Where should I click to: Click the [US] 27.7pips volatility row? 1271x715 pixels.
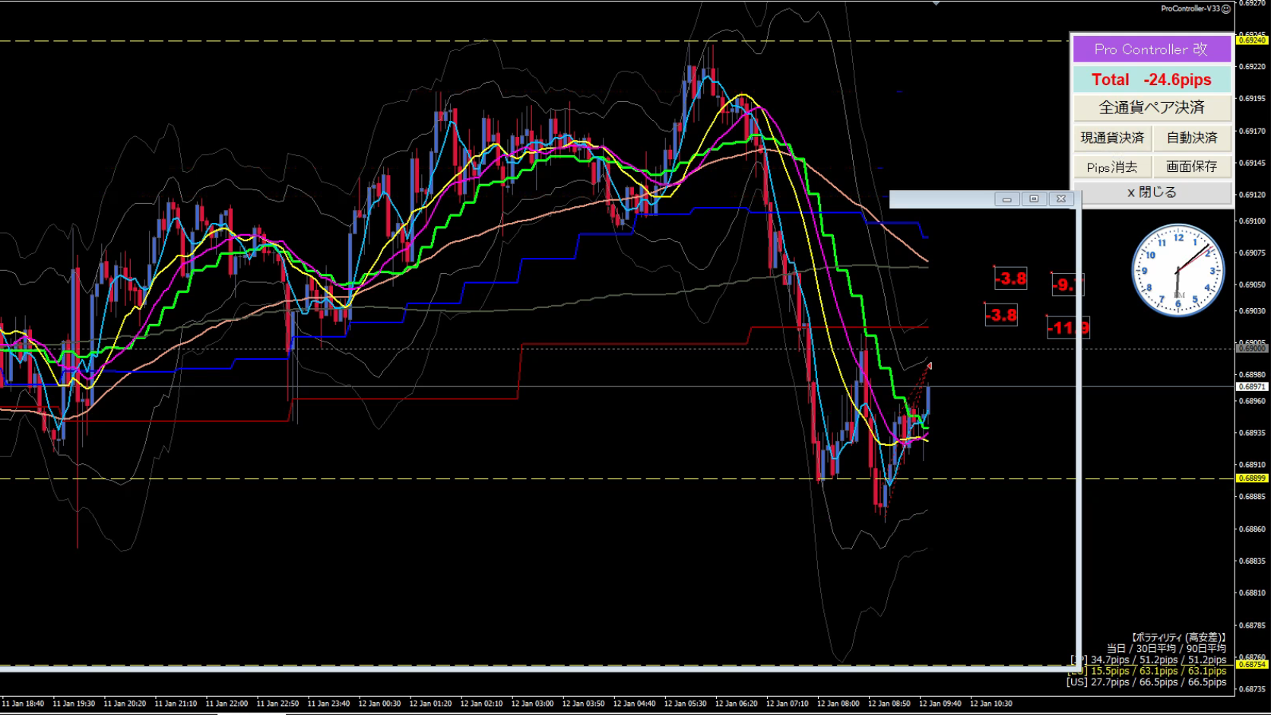[1146, 682]
